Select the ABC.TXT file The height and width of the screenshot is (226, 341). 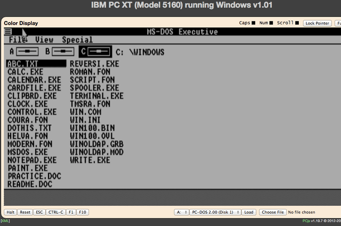coord(36,64)
